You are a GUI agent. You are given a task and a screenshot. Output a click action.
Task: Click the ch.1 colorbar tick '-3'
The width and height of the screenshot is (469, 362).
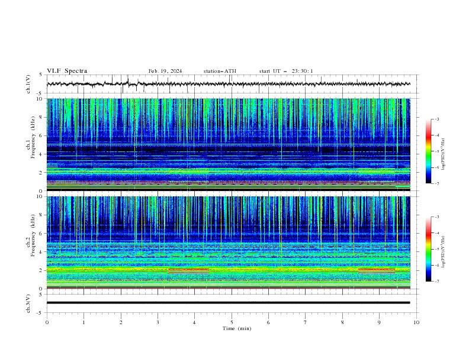click(437, 119)
